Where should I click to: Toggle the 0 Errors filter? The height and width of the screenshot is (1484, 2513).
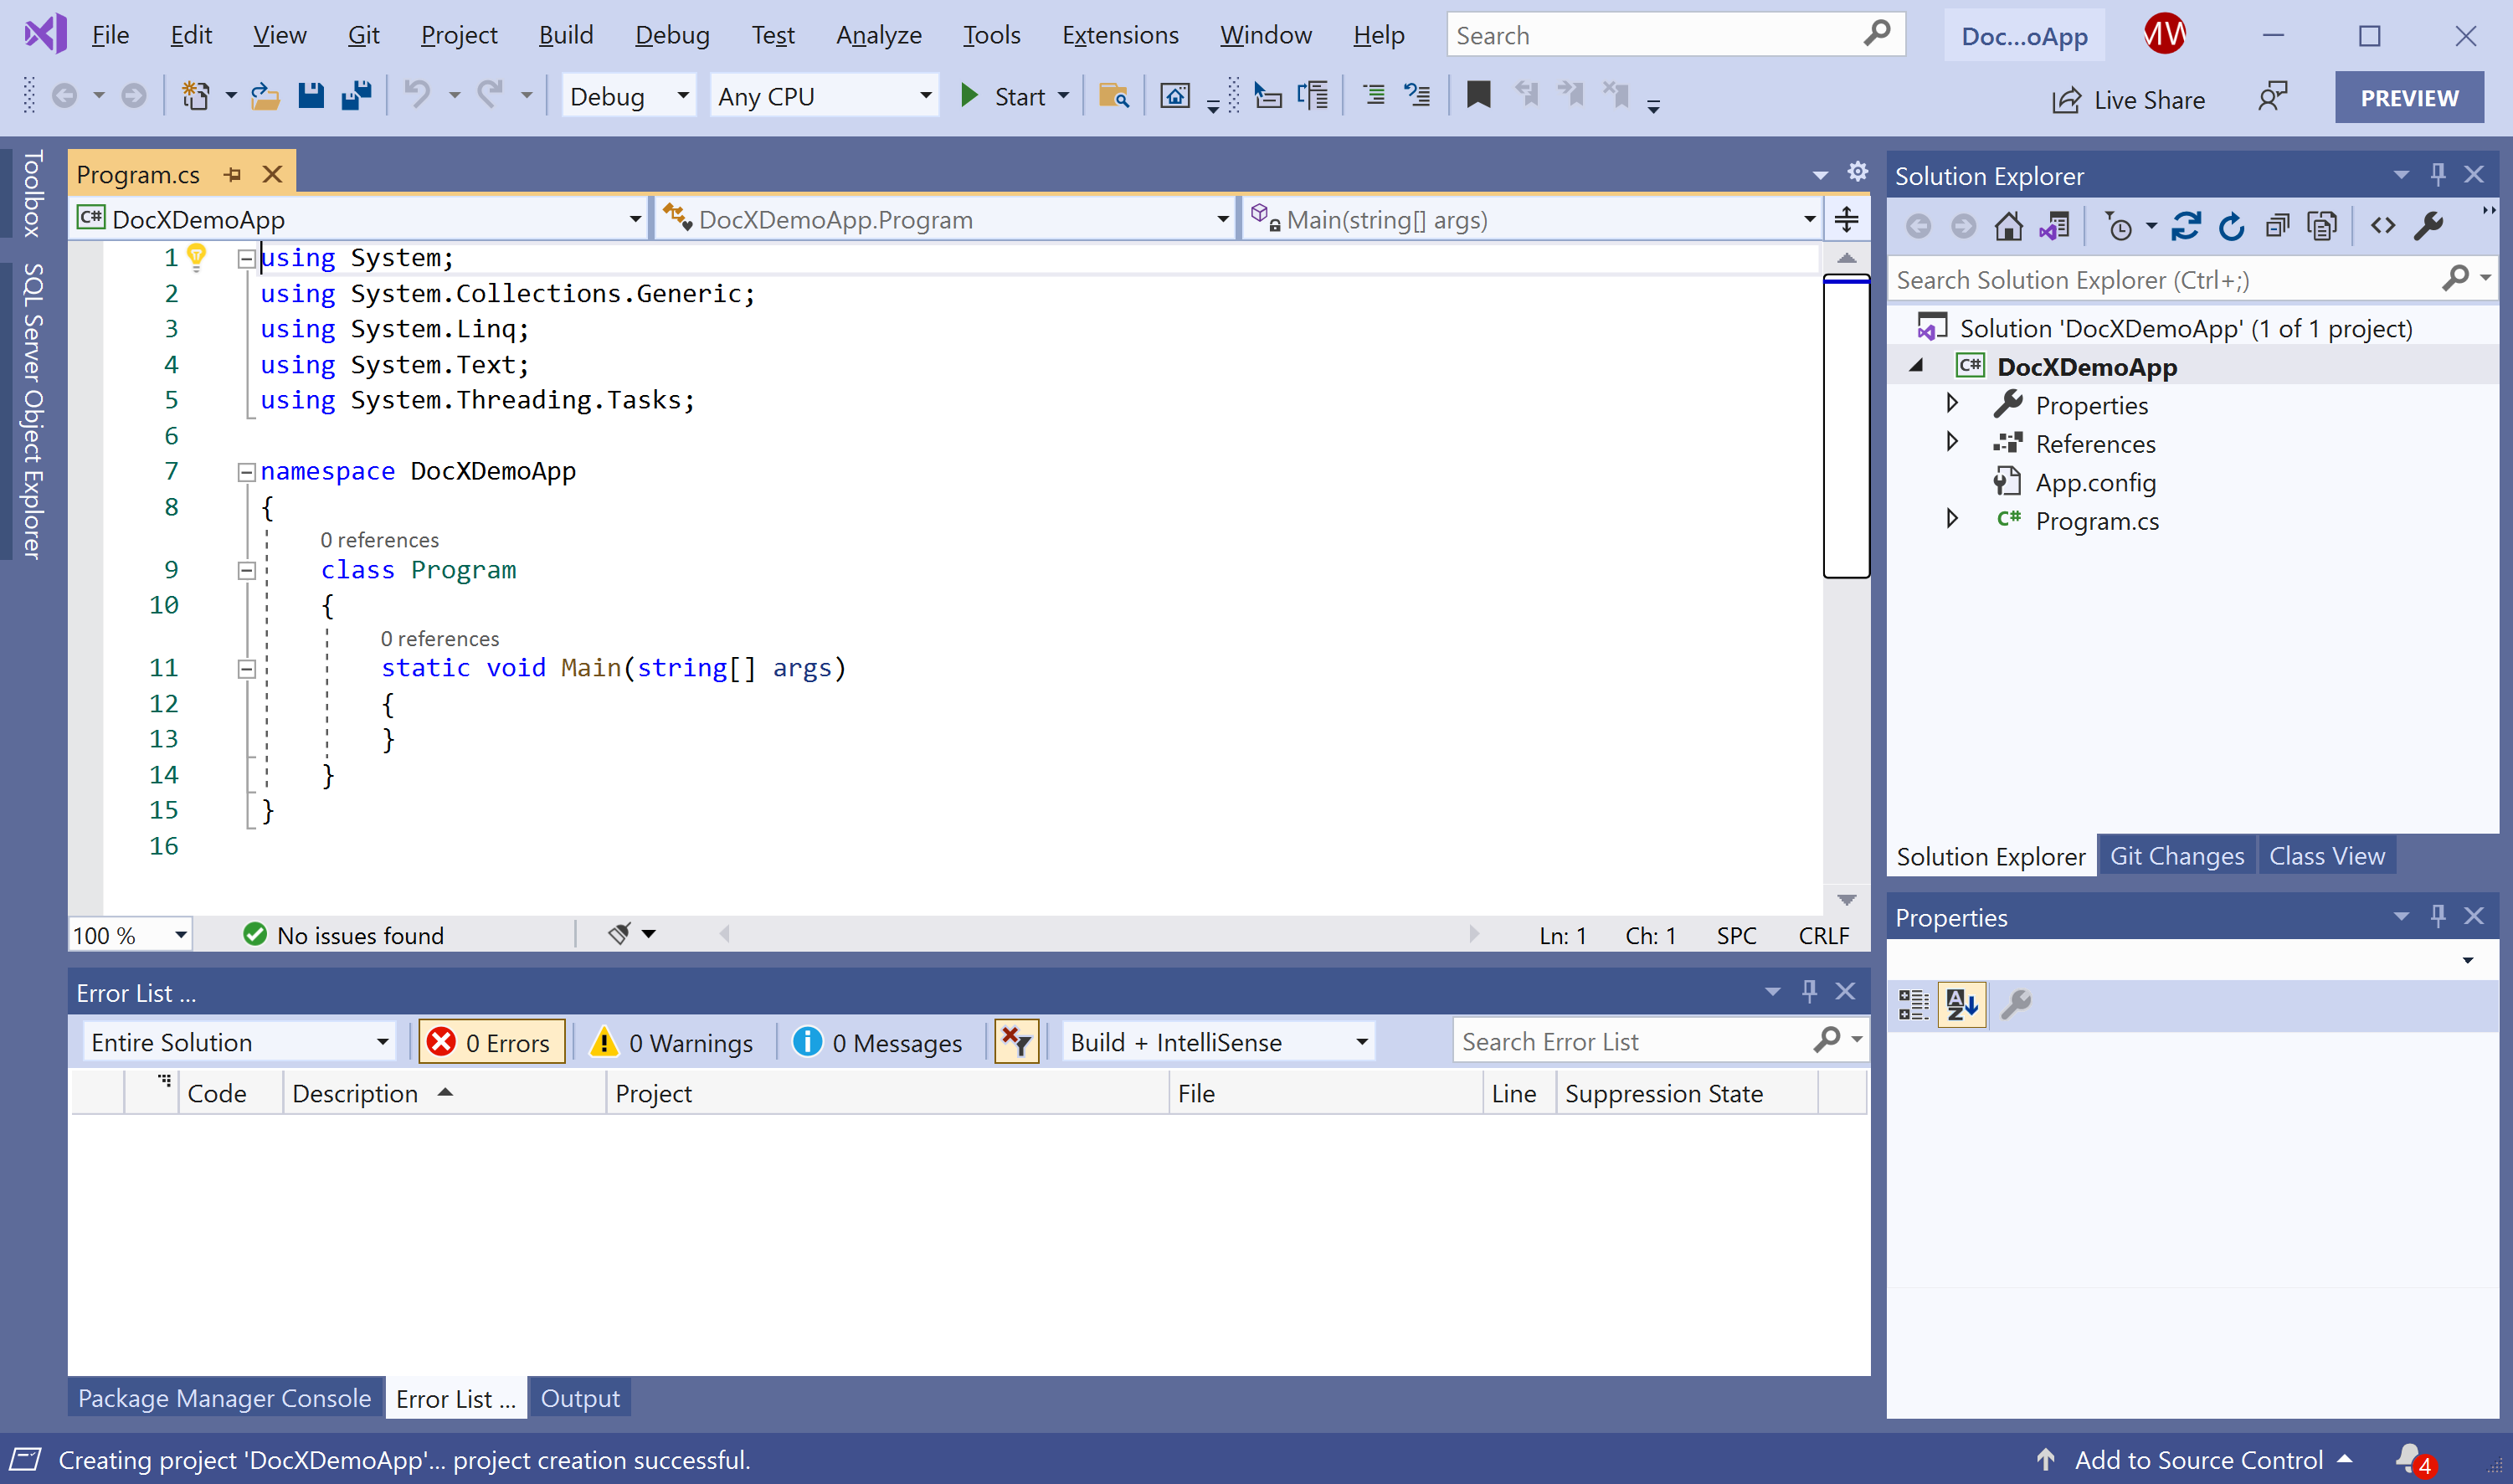tap(491, 1042)
